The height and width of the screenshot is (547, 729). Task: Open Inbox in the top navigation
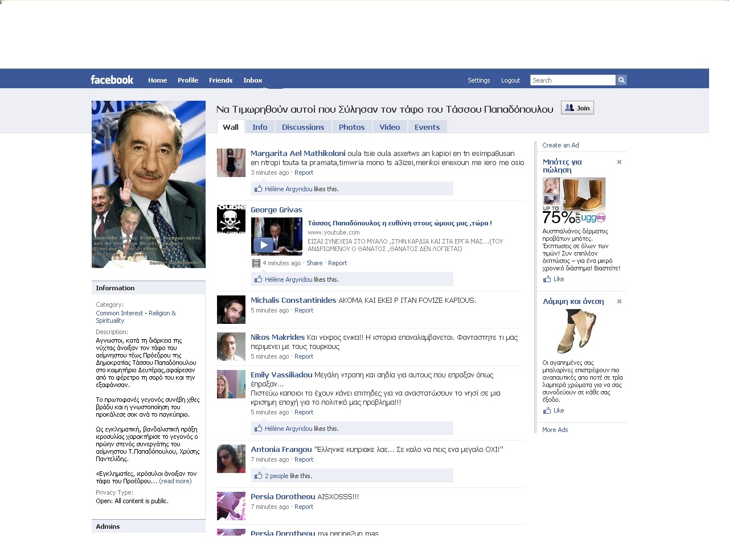click(x=253, y=80)
